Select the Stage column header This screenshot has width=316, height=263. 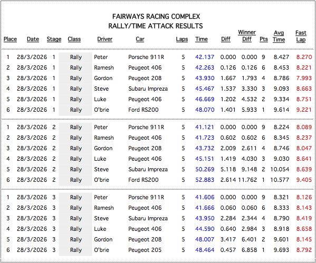(54, 39)
